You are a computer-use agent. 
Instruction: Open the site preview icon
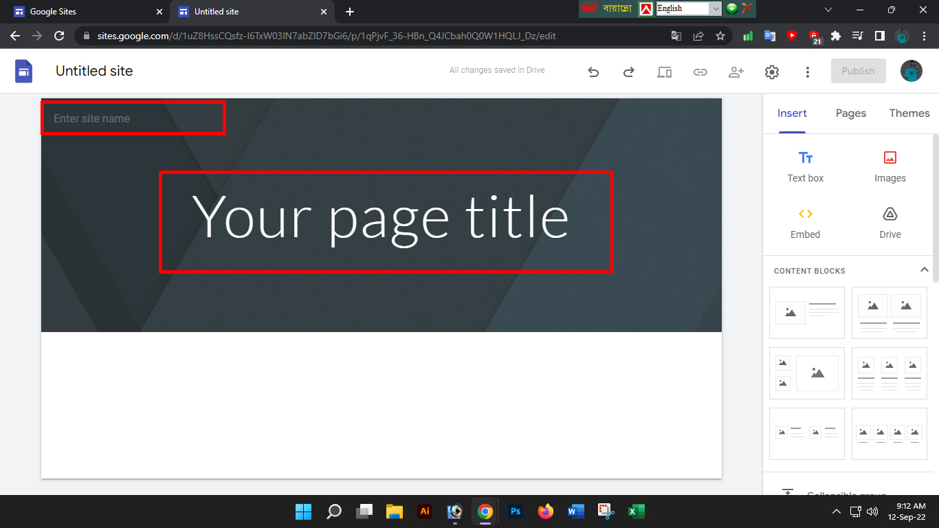664,71
